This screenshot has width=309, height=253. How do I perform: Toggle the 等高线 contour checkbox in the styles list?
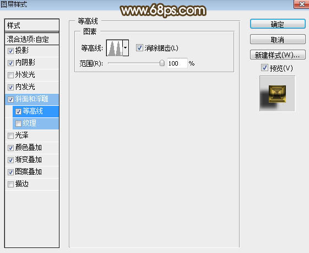tap(18, 111)
